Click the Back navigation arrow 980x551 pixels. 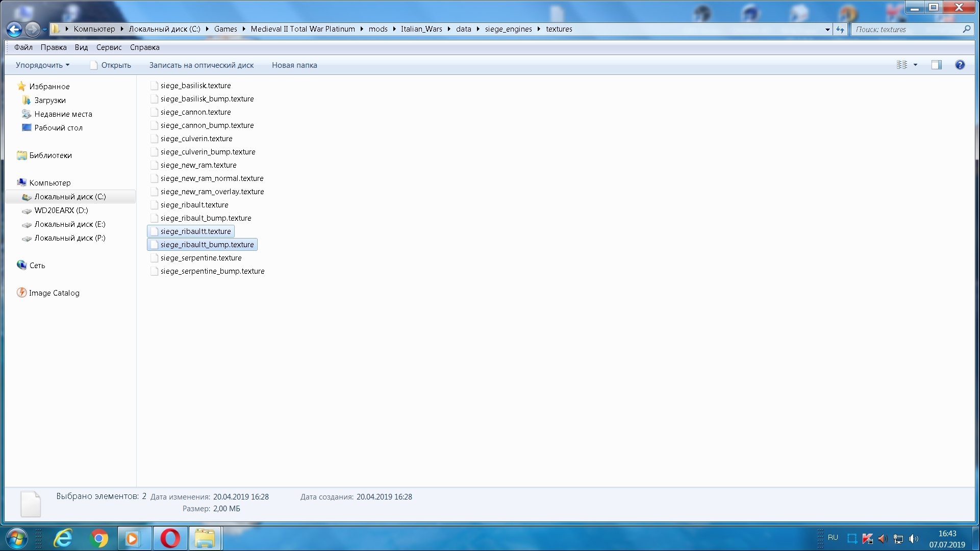tap(14, 30)
